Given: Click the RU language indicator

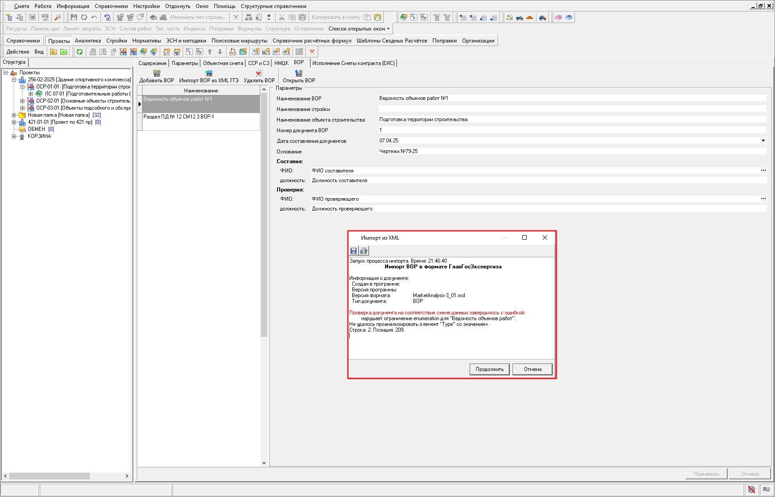Looking at the screenshot, I should [766, 489].
